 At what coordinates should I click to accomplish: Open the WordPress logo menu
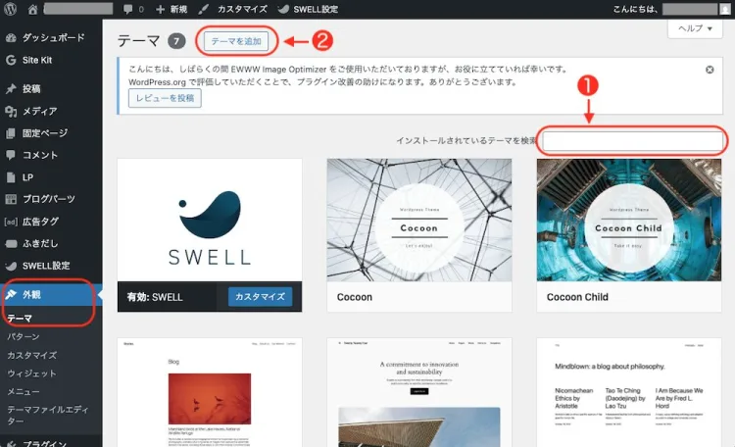[x=11, y=9]
